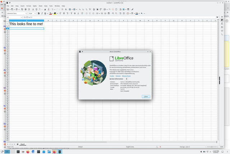Toggle Bold formatting
This screenshot has height=154, width=230.
coord(39,13)
